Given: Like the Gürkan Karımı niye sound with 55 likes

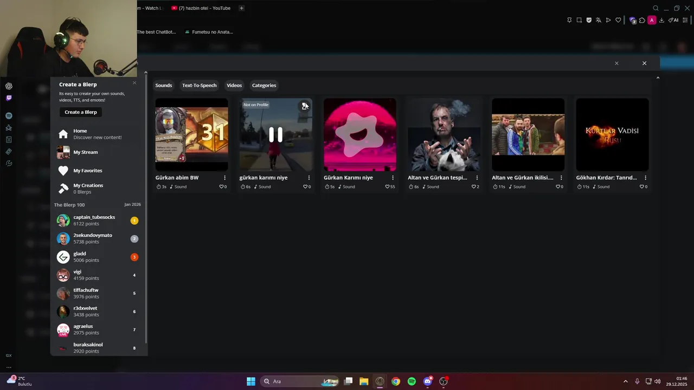Looking at the screenshot, I should [387, 187].
